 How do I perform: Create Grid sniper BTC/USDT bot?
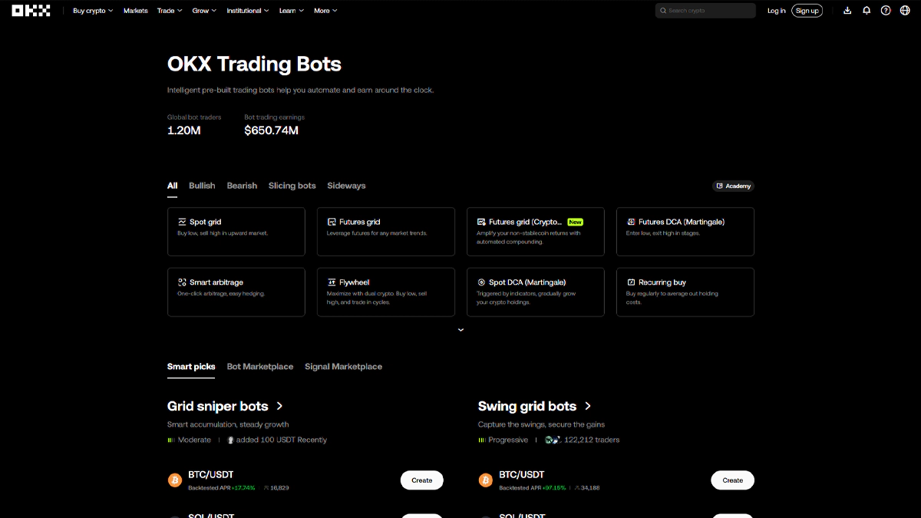421,480
